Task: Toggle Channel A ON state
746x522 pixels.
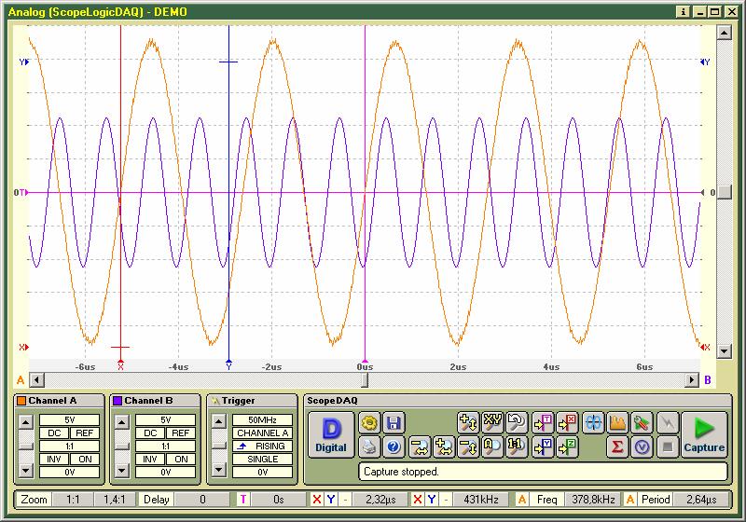Action: point(85,460)
